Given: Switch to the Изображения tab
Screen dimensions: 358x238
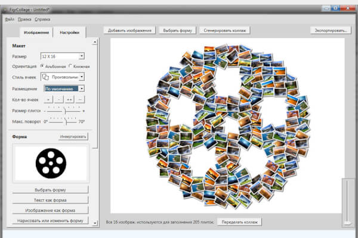Looking at the screenshot, I should 36,33.
